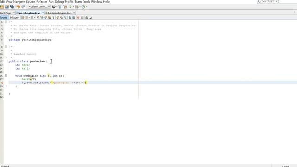297x167 pixels.
Task: Click the Comment editor toolbar icon
Action: (x=87, y=18)
